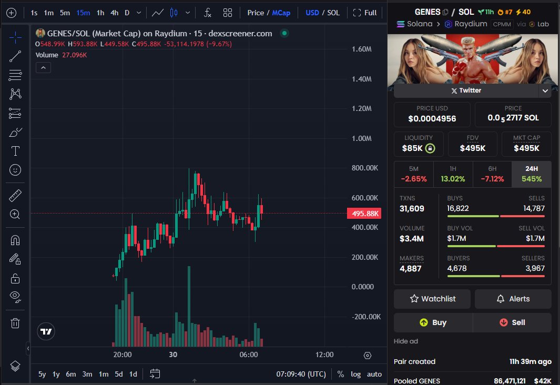The width and height of the screenshot is (560, 385).
Task: Open the object tree layers icon
Action: 15,366
